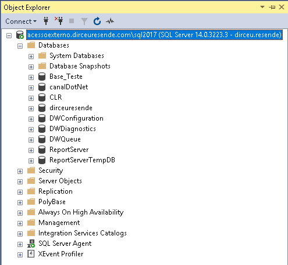
Task: Select the XEvent Profiler icon
Action: pyautogui.click(x=31, y=254)
